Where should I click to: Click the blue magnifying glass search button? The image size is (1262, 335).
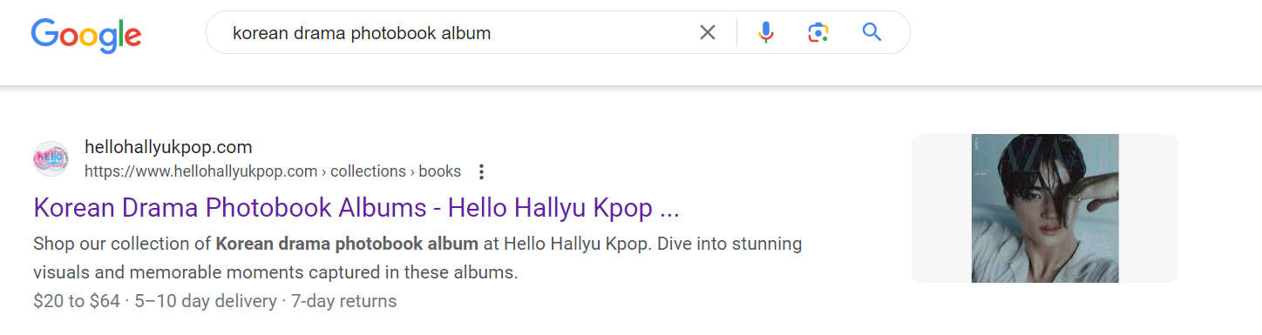(872, 33)
